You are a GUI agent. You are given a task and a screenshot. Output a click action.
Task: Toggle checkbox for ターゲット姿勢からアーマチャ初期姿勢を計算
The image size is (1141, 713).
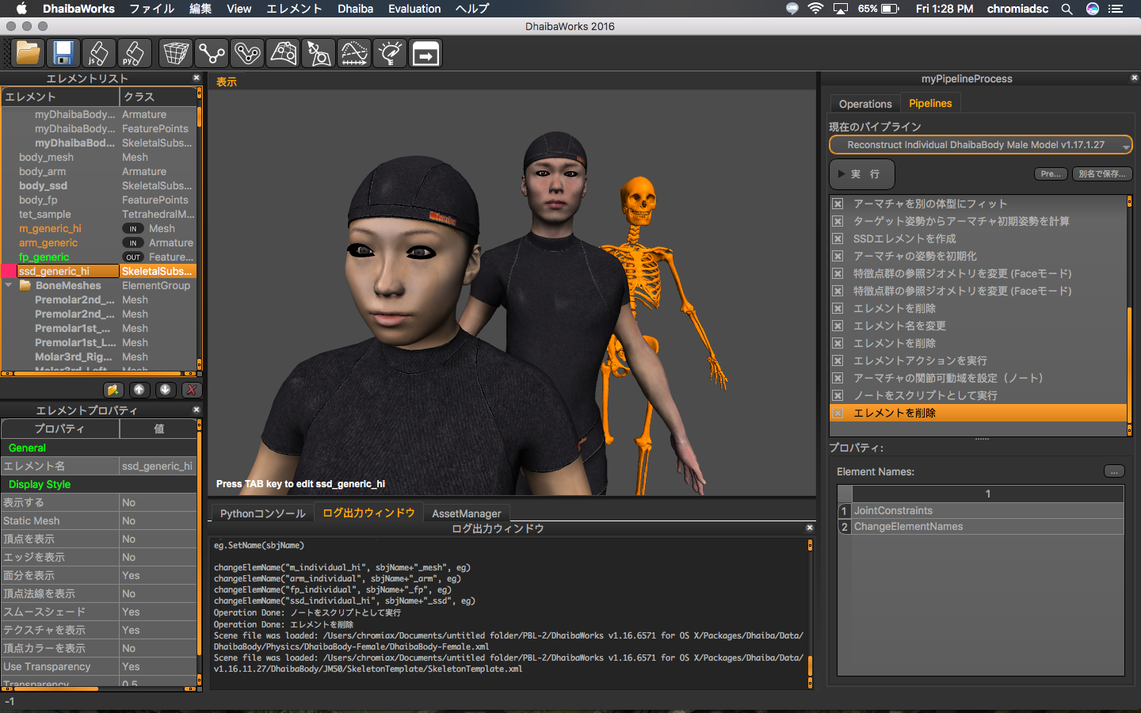tap(838, 221)
